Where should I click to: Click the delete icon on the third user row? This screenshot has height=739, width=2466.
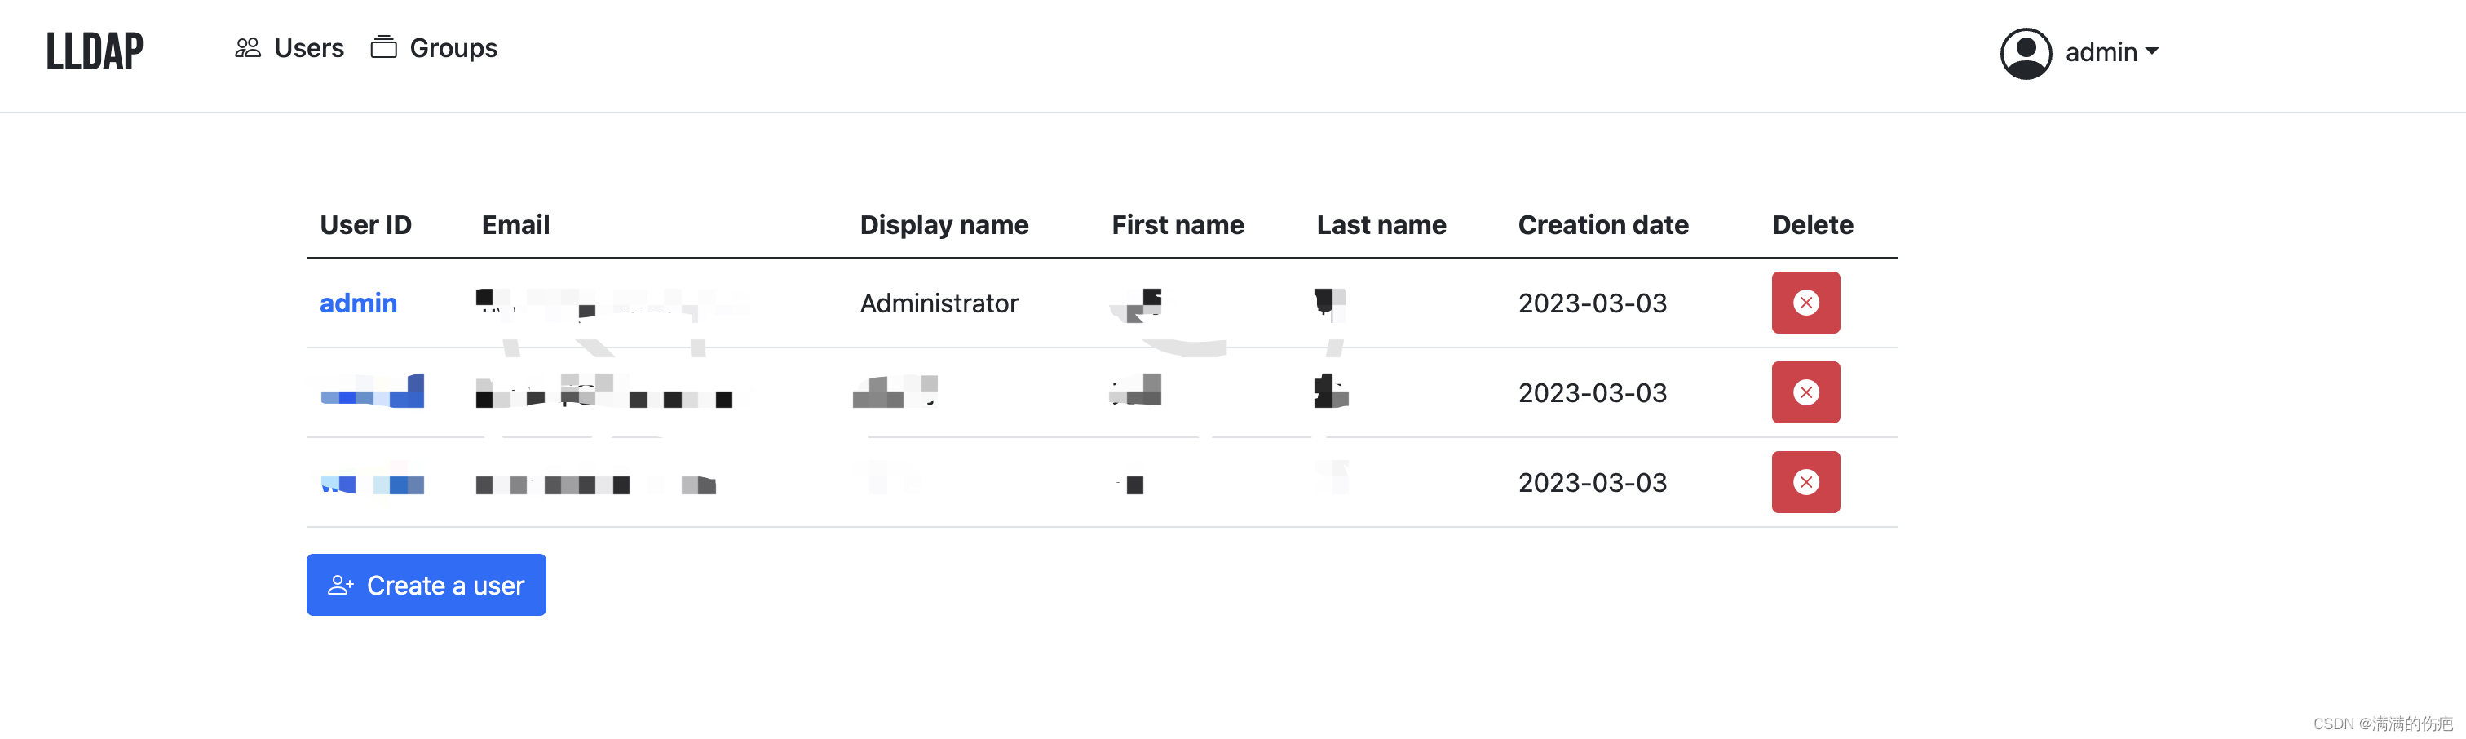point(1805,482)
